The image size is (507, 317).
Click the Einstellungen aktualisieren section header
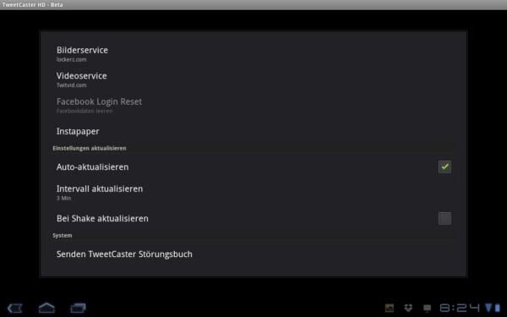pyautogui.click(x=90, y=148)
